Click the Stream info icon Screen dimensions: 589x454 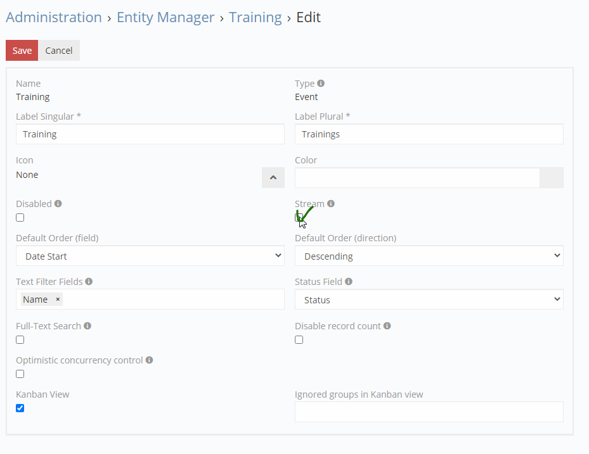coord(331,204)
